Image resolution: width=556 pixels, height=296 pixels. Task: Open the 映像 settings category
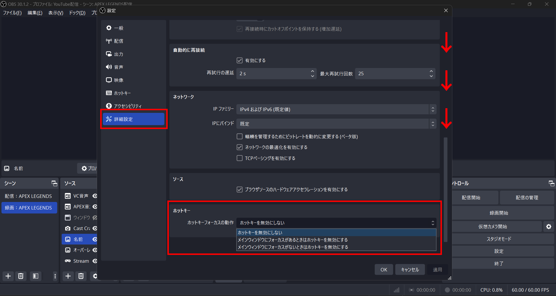coord(133,80)
